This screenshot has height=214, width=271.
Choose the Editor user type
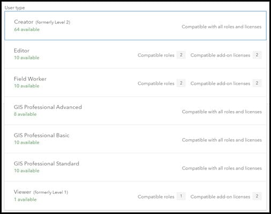pos(135,54)
